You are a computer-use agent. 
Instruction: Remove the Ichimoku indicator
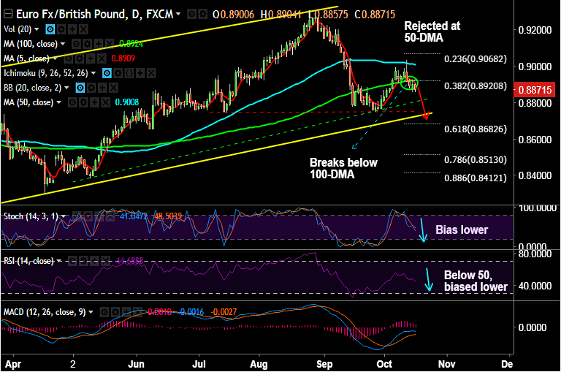(x=151, y=73)
